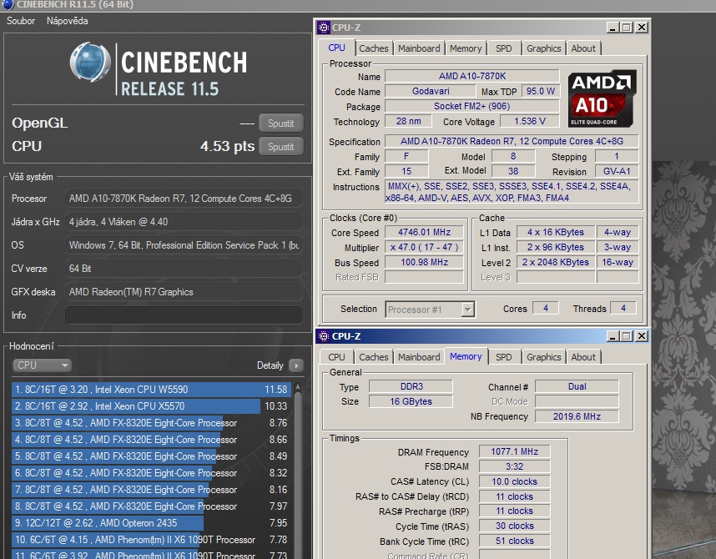Switch to SPD tab in top CPU-Z

point(504,48)
